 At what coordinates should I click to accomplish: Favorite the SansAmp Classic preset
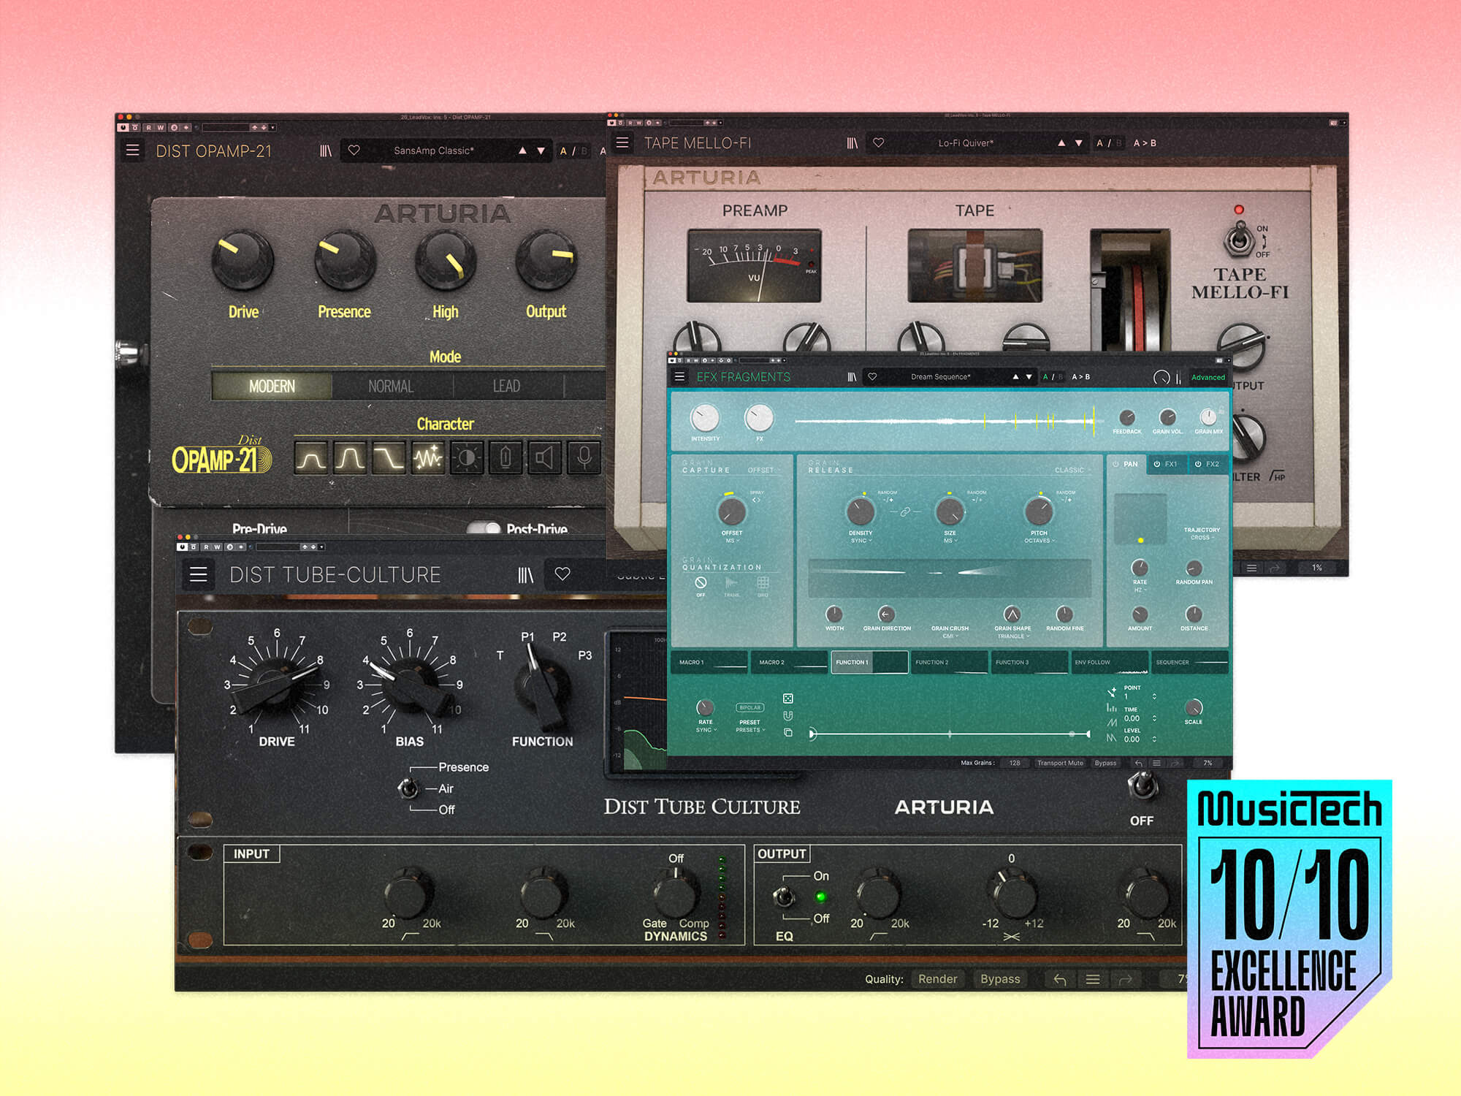pos(354,151)
